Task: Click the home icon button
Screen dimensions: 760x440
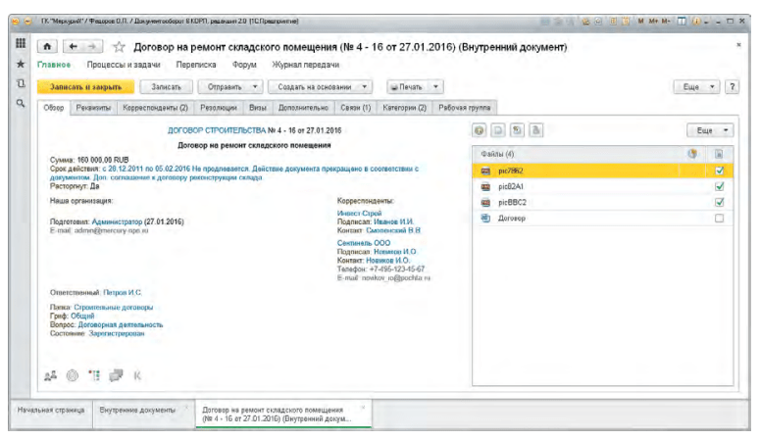Action: (47, 46)
